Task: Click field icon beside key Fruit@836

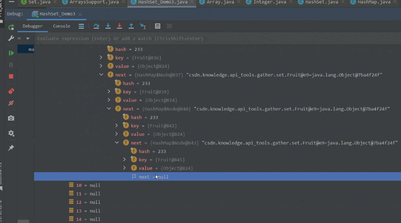Action: click(x=110, y=58)
